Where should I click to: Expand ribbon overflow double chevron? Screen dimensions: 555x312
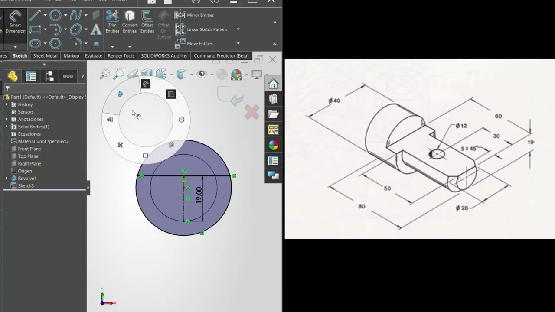tap(274, 22)
